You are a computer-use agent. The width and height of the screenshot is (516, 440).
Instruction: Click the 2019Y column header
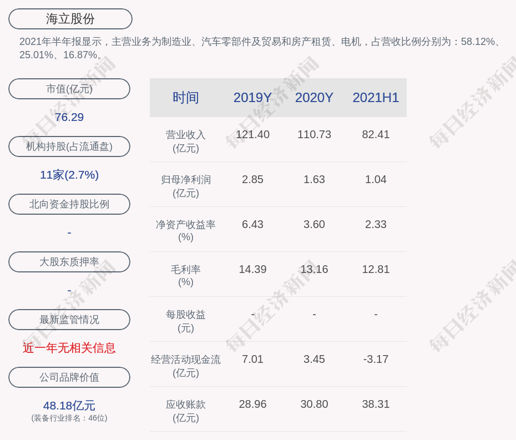[x=252, y=98]
